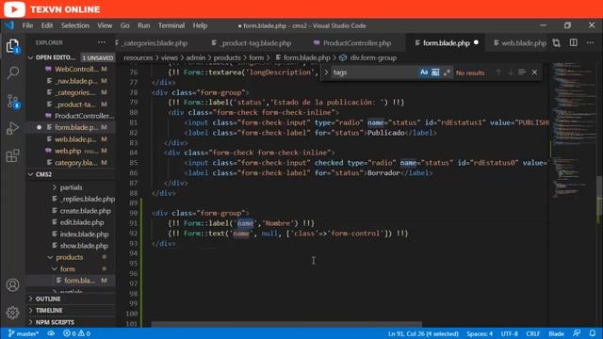Open the View menu

click(x=105, y=25)
